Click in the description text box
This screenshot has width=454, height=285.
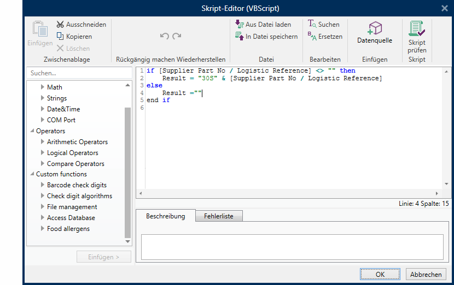coord(292,247)
